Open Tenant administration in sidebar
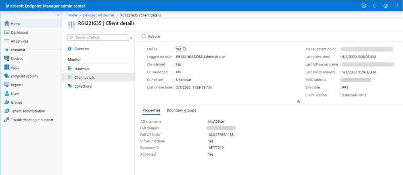Screen dimensions: 403x175 coord(27,111)
